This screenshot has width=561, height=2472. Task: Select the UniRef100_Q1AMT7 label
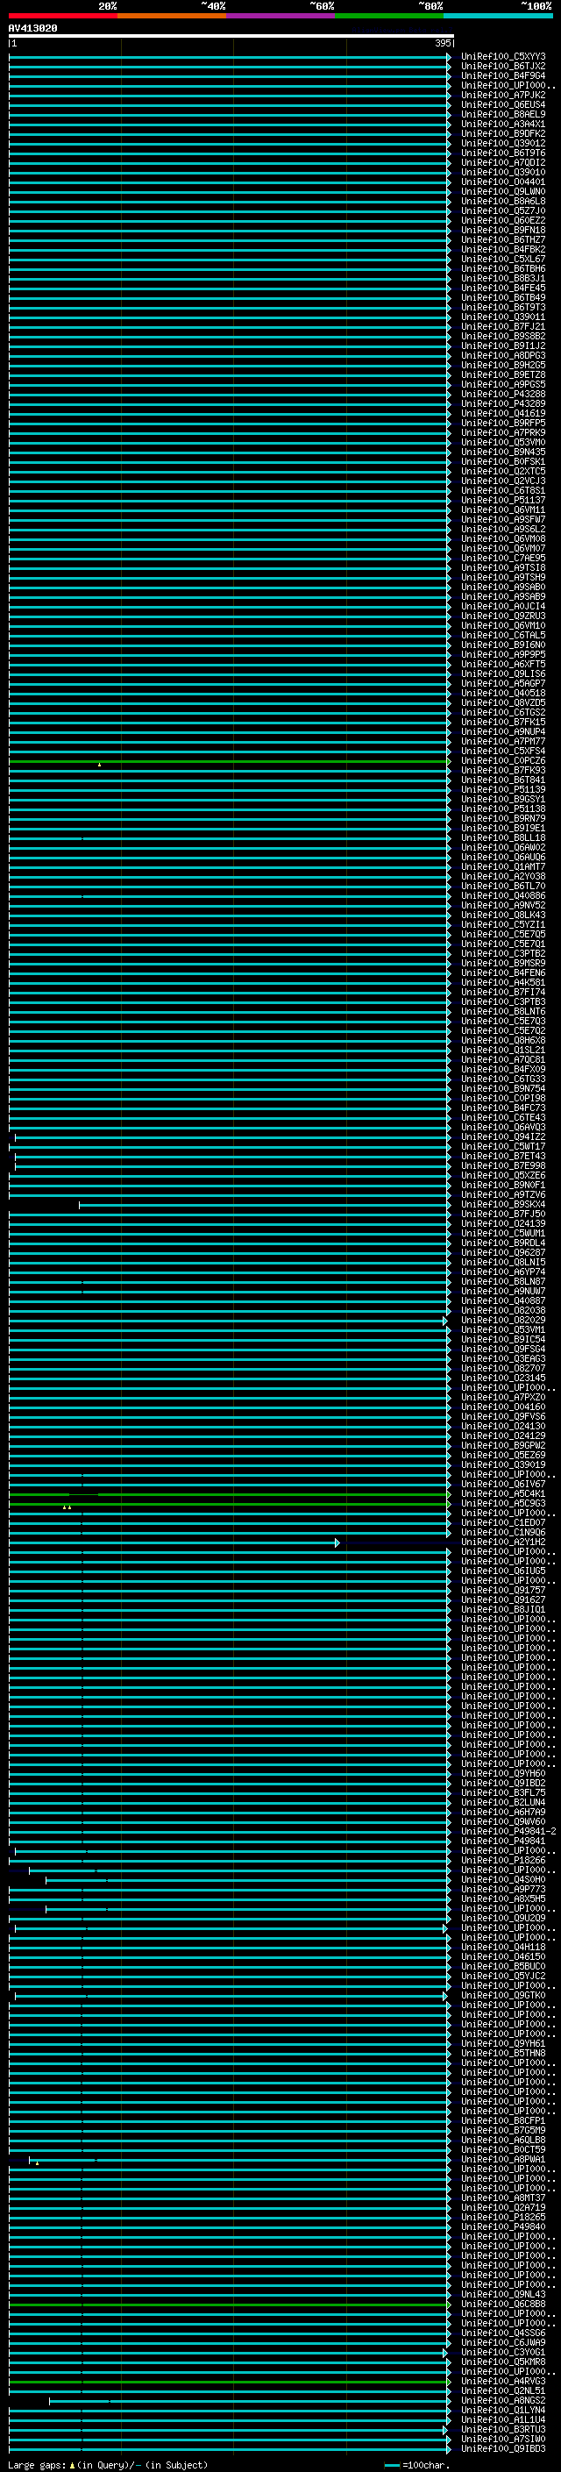pos(503,867)
